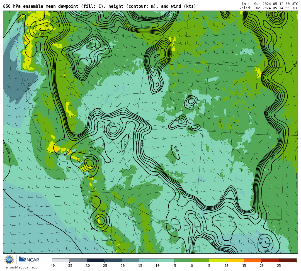Click the -25 colorbar tick label
301x271 pixels.
[x=104, y=266]
